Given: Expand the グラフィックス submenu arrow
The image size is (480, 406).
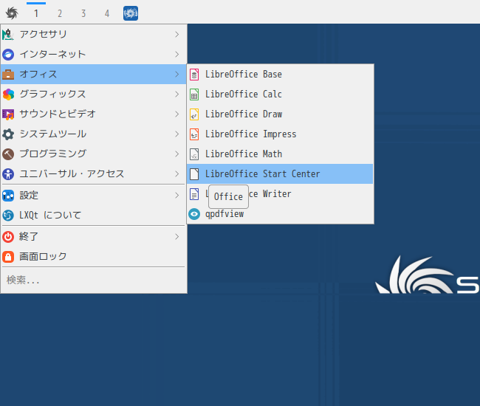Looking at the screenshot, I should coord(177,94).
